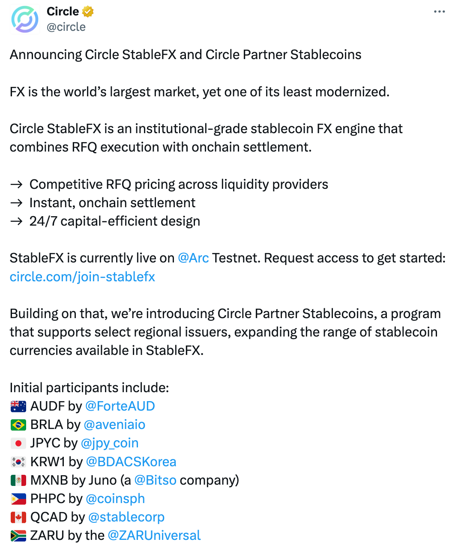Viewport: 455px width, 560px height.
Task: Open the three-dot more options menu
Action: (439, 12)
